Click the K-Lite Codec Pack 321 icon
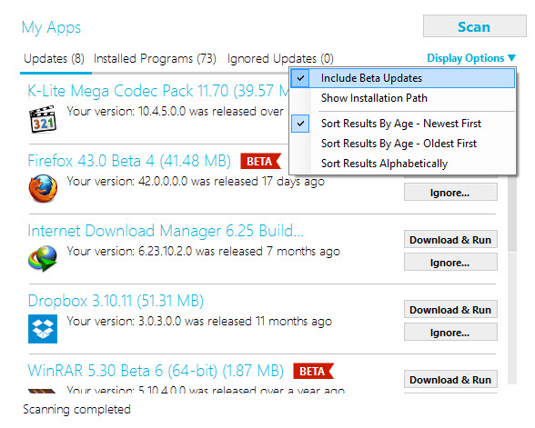The image size is (535, 428). click(43, 119)
